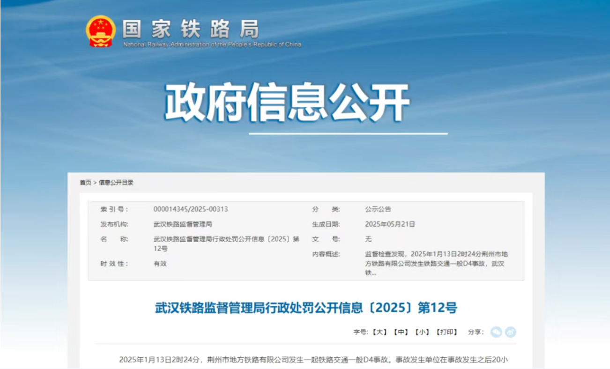This screenshot has width=610, height=369.
Task: Share via the WeChat icon
Action: click(496, 332)
